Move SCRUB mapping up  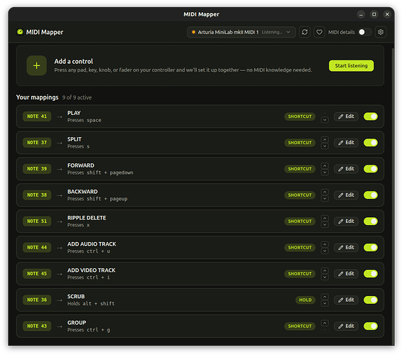pyautogui.click(x=325, y=297)
